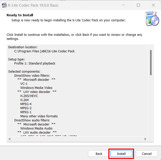161x160 pixels.
Task: Select the 'Profile 1: Standard playback' line
Action: 35,63
